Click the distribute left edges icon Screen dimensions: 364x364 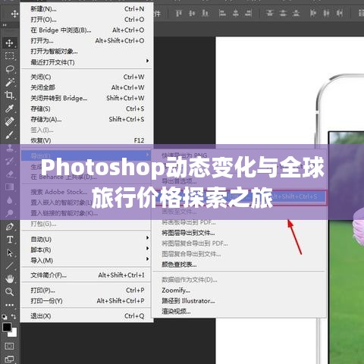click(x=313, y=13)
